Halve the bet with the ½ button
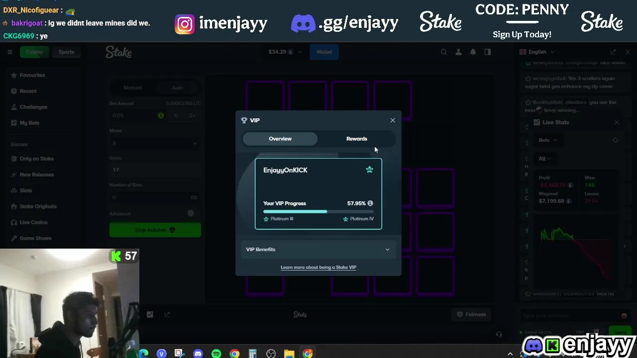The height and width of the screenshot is (358, 637). 176,115
